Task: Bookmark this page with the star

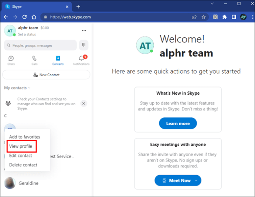Action: point(204,17)
